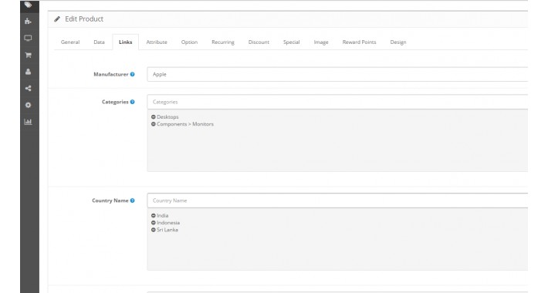Open the Sales cart icon in sidebar
The image size is (548, 293).
coord(29,55)
